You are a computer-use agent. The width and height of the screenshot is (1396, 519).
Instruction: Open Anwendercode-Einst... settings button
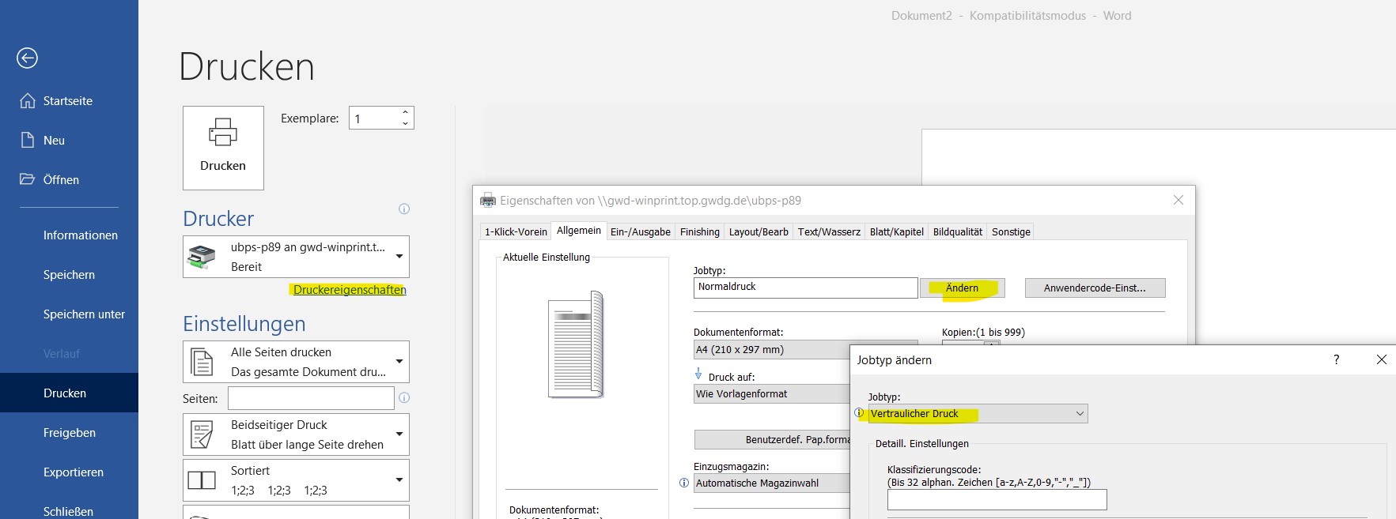1095,288
